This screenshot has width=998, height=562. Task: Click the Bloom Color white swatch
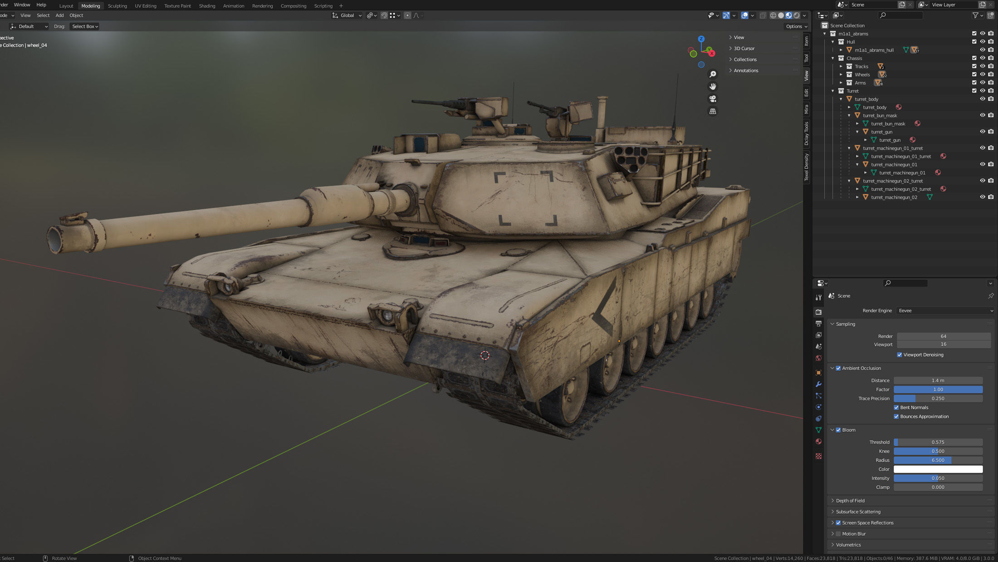938,469
